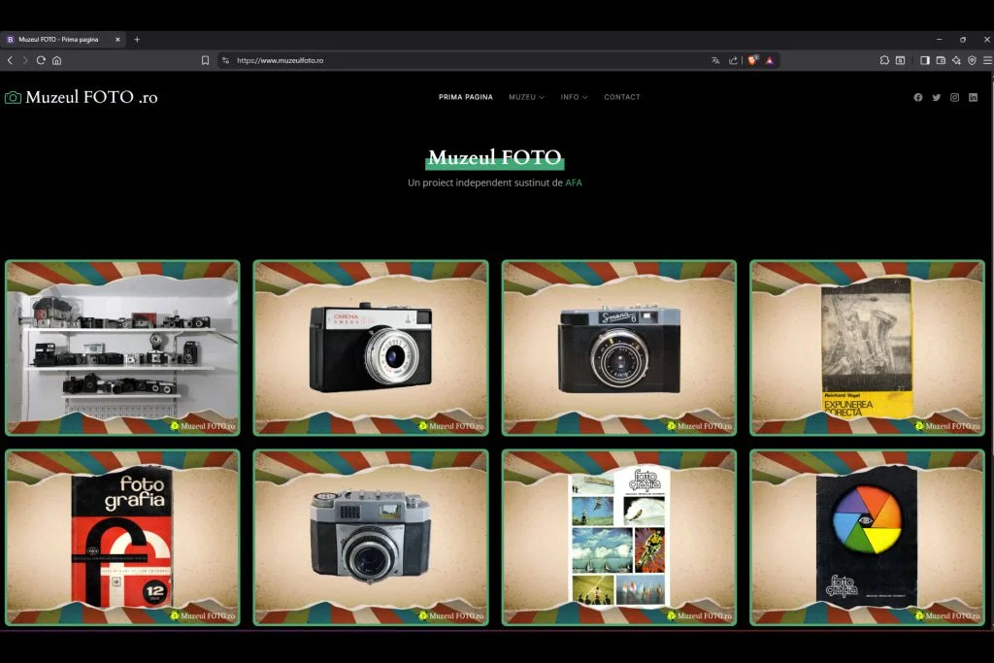Go to PRIMA PAGINA menu item

[465, 97]
